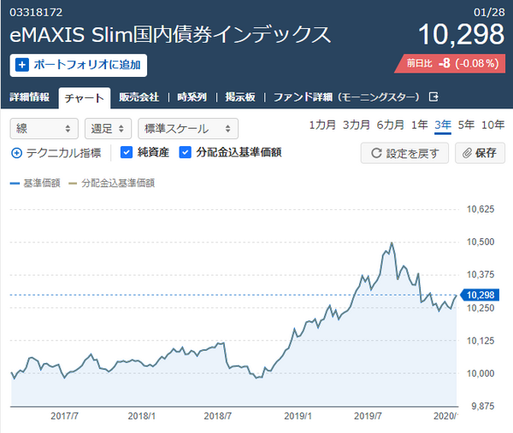Click the plus icon in ポートフォリオに追加
Viewport: 513px width, 433px height.
coord(22,65)
